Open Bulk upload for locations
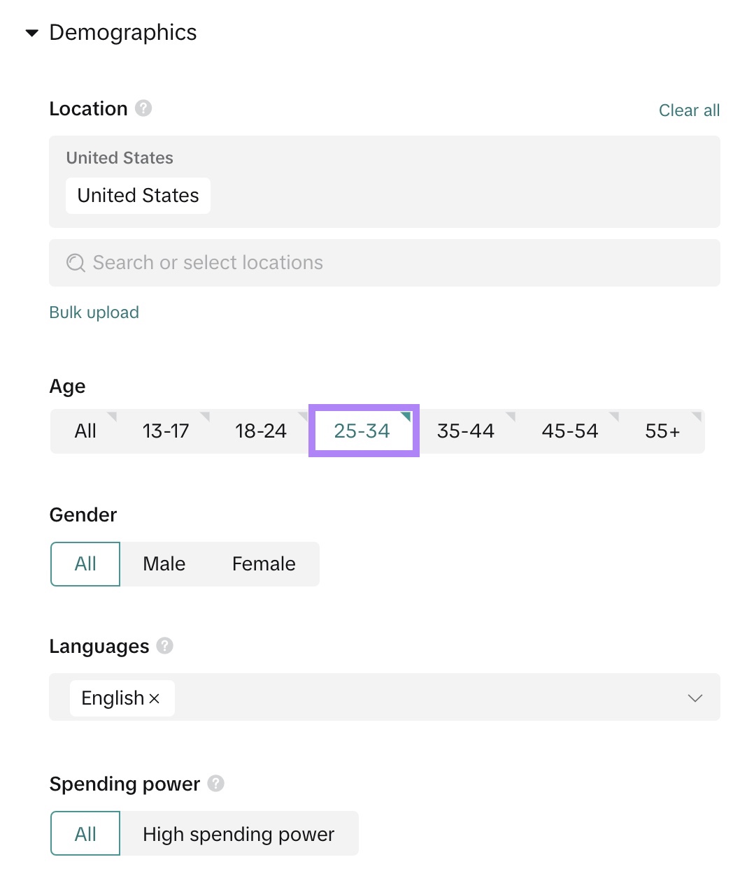 click(x=94, y=312)
